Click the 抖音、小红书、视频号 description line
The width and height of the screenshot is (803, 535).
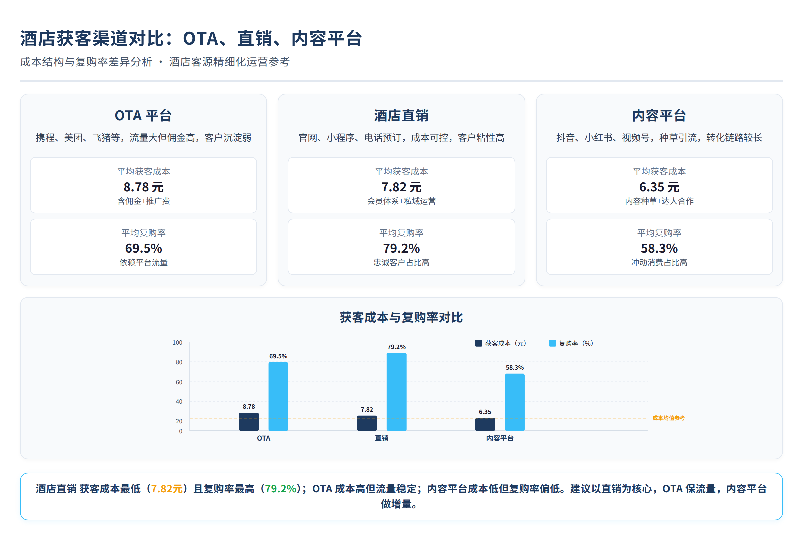(659, 137)
